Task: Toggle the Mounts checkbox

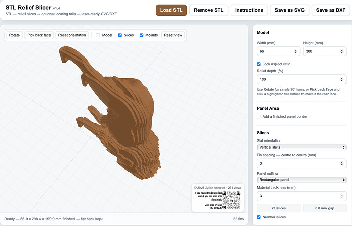Action: pyautogui.click(x=142, y=35)
